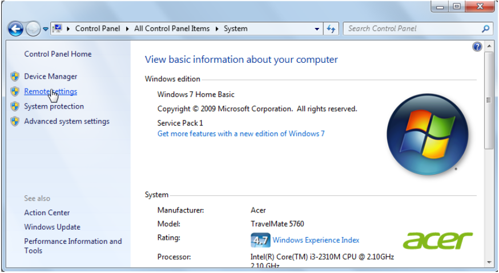Select System in the breadcrumb path
The image size is (499, 273).
pyautogui.click(x=235, y=29)
